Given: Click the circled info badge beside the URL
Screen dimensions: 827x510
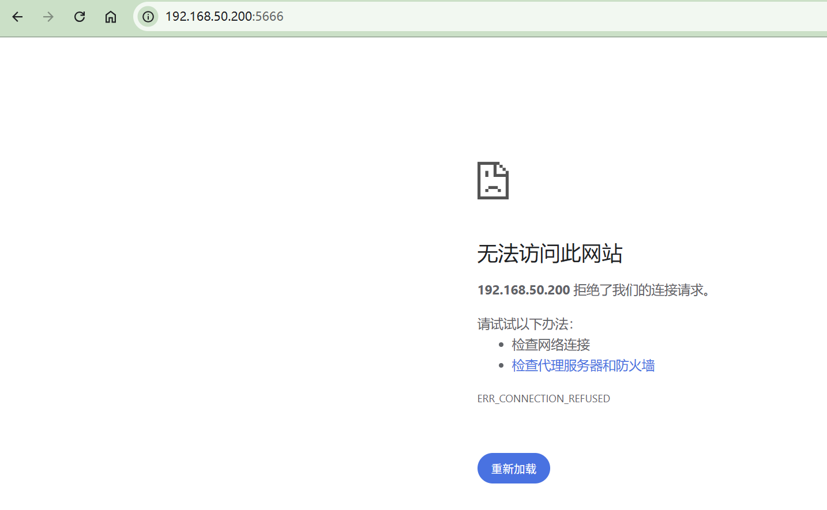Looking at the screenshot, I should (148, 16).
